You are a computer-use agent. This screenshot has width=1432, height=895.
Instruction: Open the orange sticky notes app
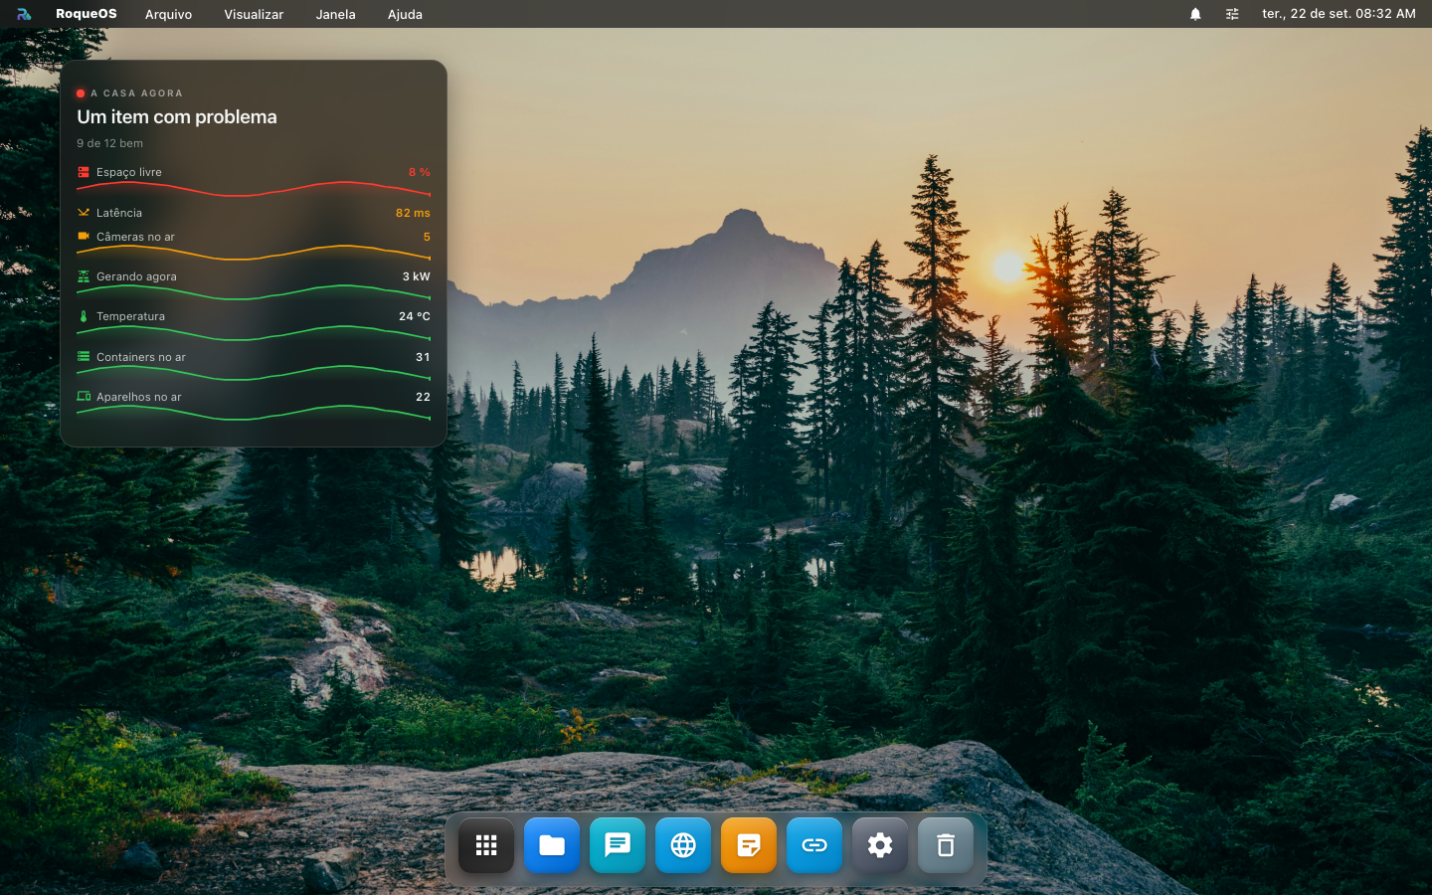pos(749,845)
